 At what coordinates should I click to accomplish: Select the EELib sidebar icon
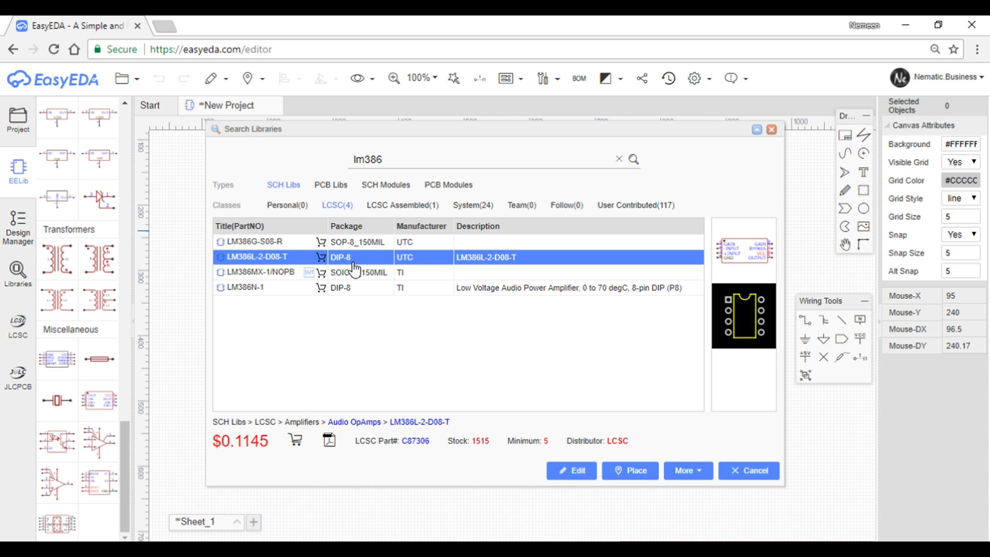coord(18,171)
